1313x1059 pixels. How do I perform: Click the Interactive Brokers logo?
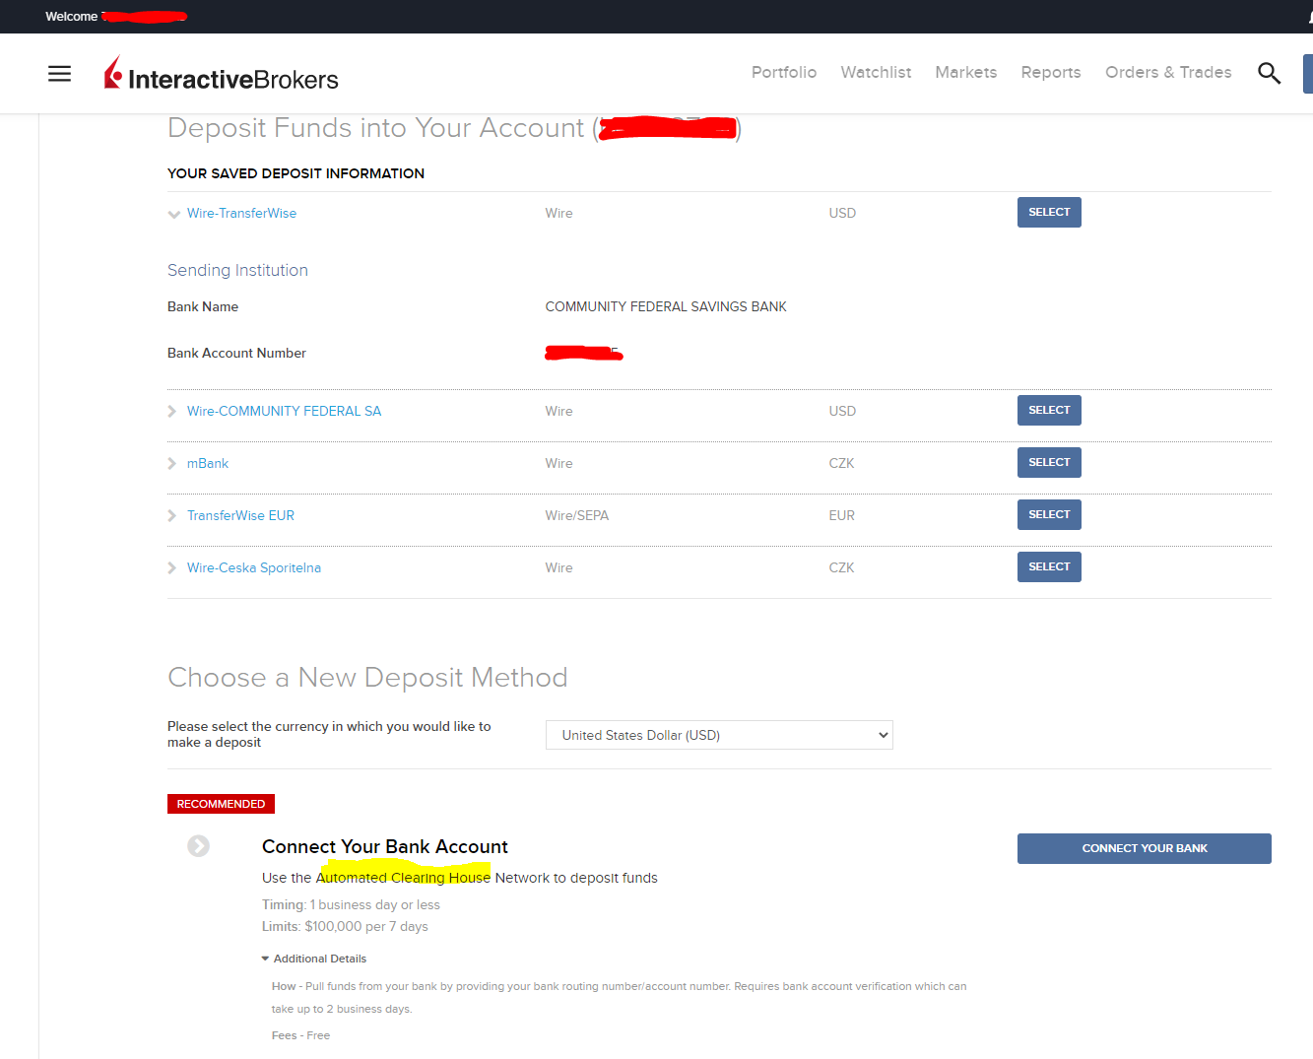pos(222,74)
